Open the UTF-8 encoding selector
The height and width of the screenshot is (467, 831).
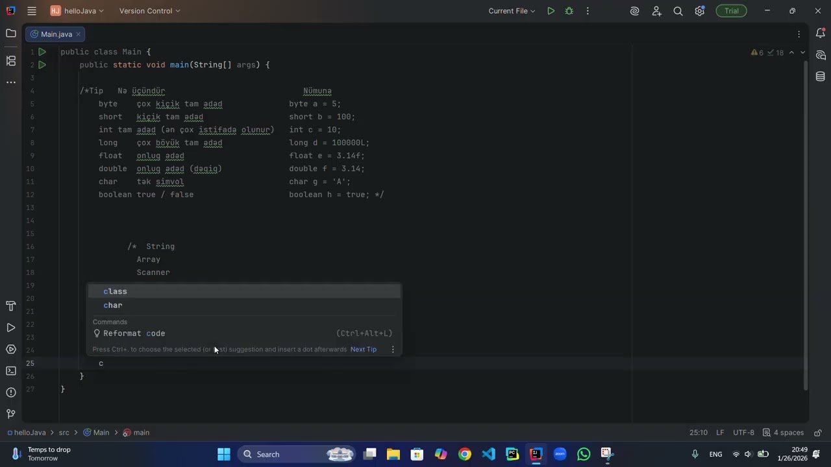[743, 433]
